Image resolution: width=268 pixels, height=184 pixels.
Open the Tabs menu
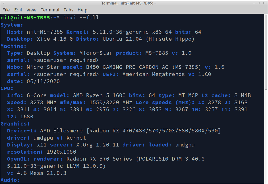68,10
